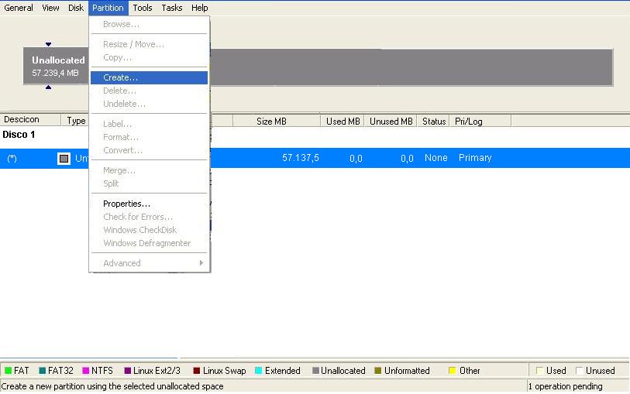Click the Create… partition menu entry
Screen dimensions: 630x394
tap(121, 78)
